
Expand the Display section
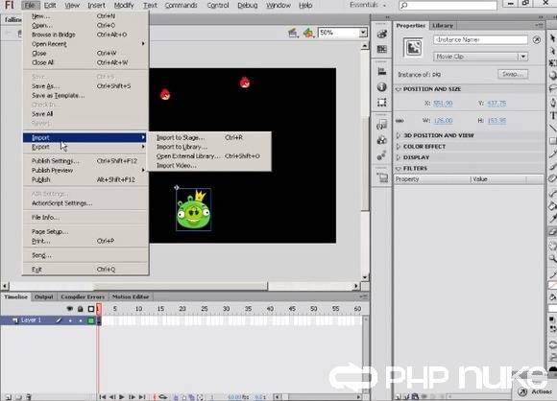coord(399,157)
